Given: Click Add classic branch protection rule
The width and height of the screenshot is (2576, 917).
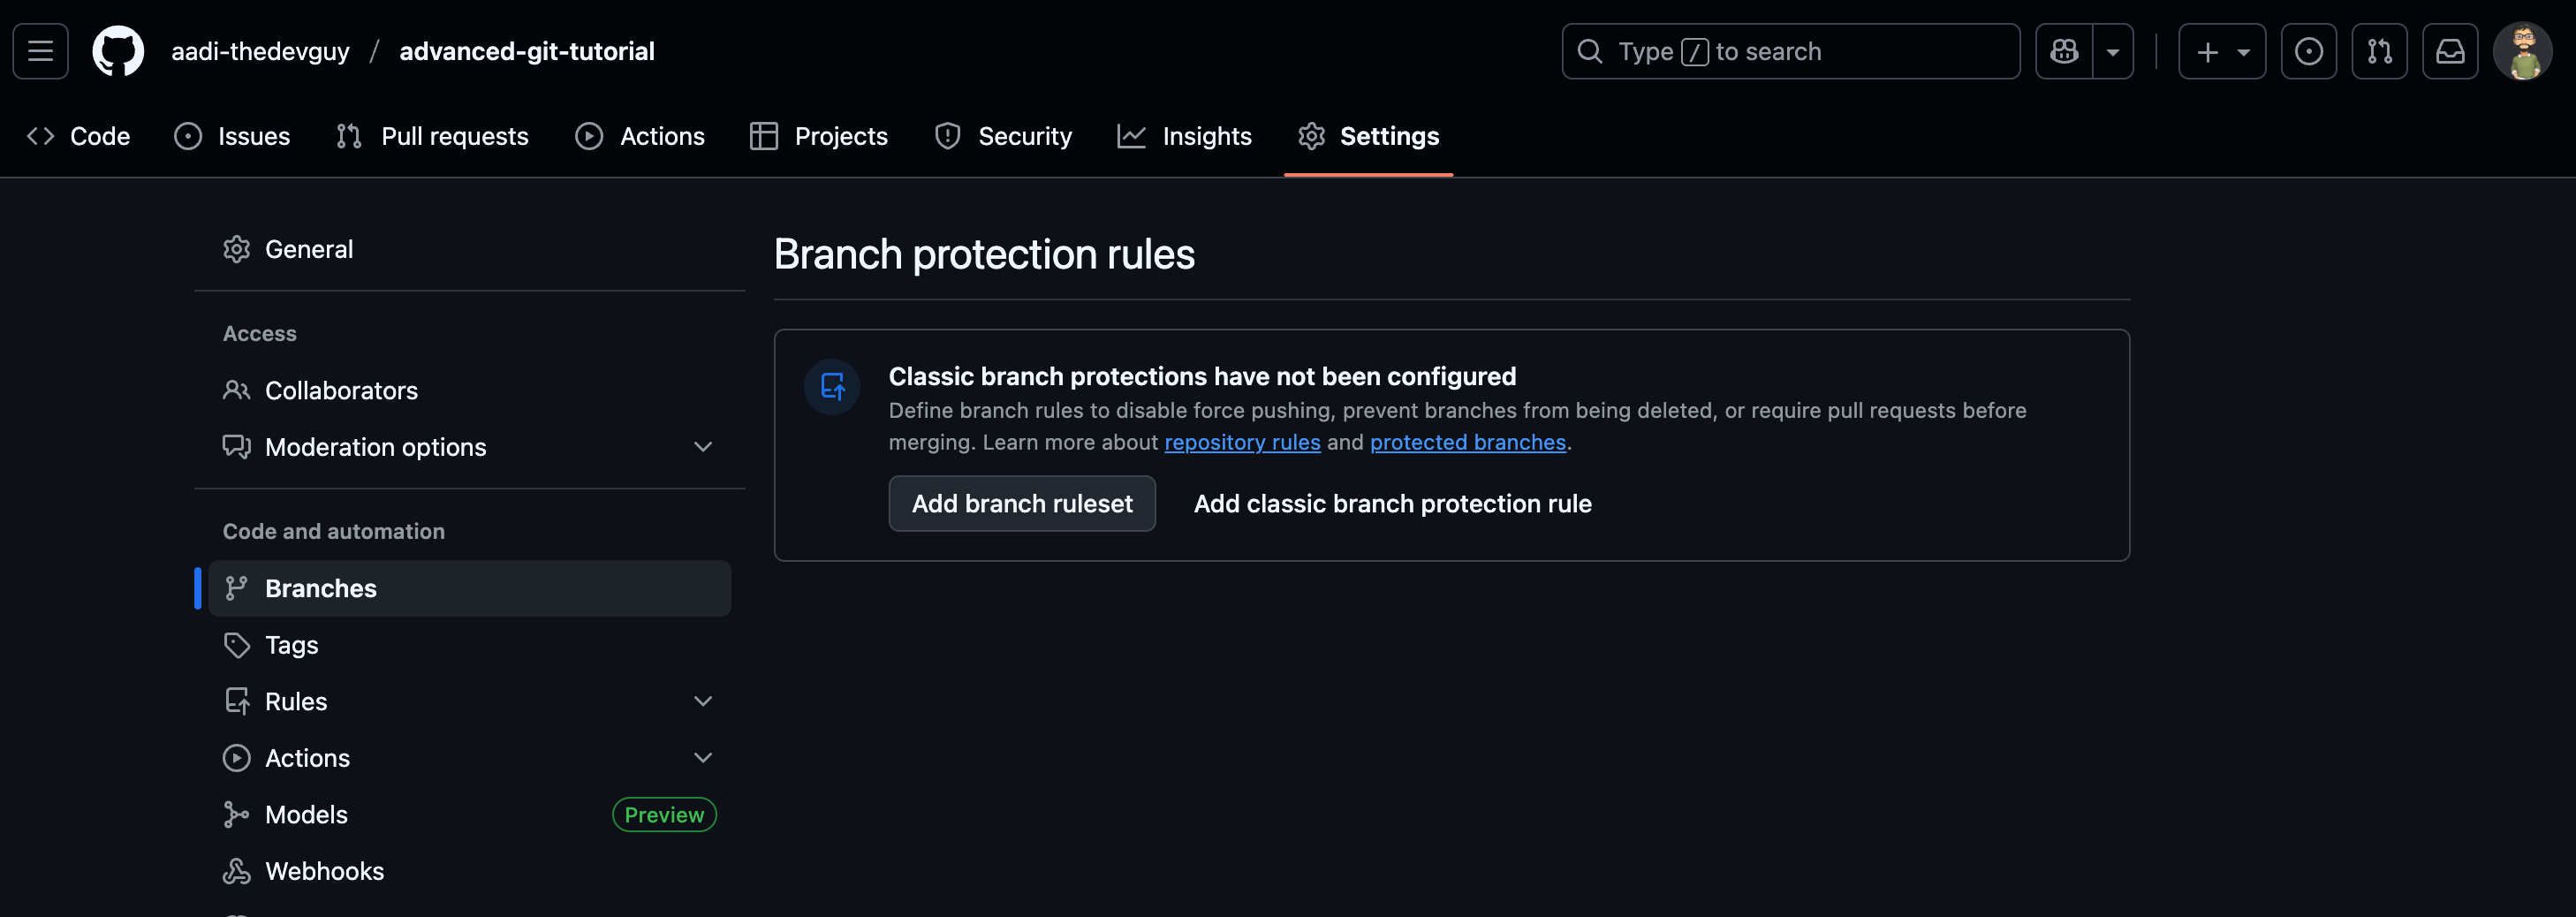Looking at the screenshot, I should (x=1392, y=504).
